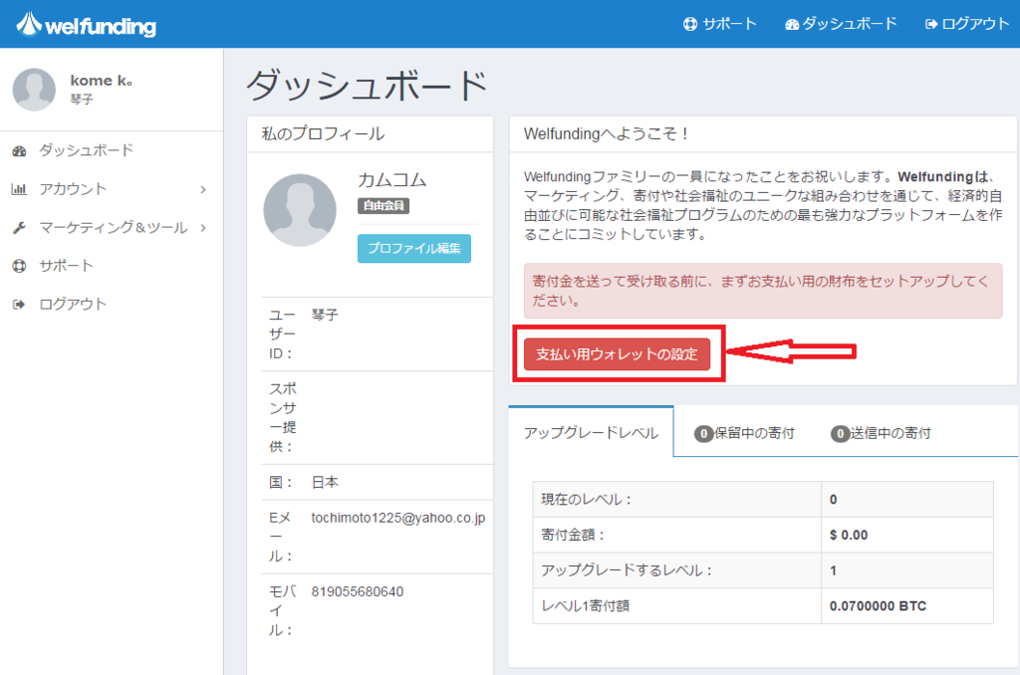Click the welfunding logo in header
The image size is (1020, 675).
point(86,25)
